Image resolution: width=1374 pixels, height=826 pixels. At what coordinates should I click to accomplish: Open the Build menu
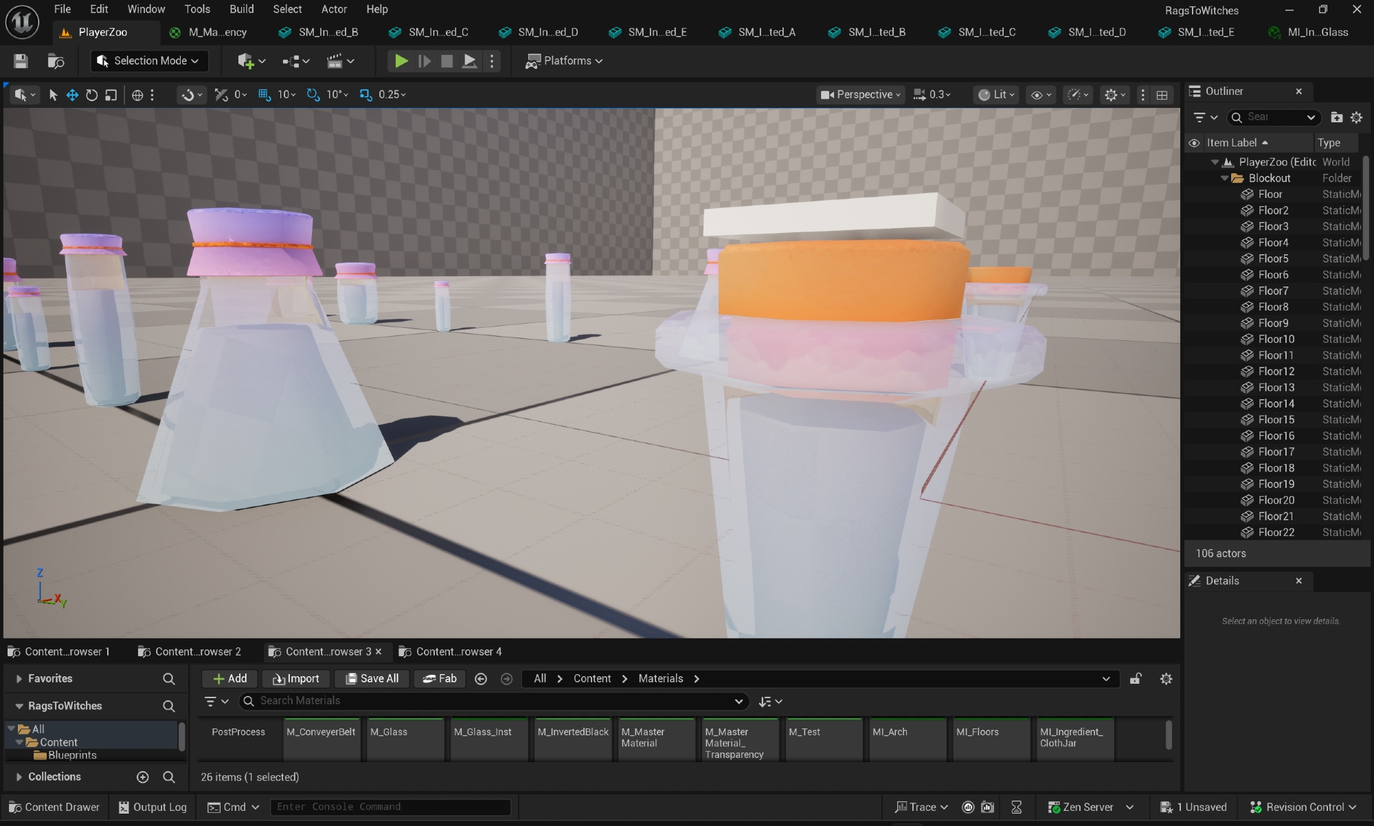coord(241,9)
